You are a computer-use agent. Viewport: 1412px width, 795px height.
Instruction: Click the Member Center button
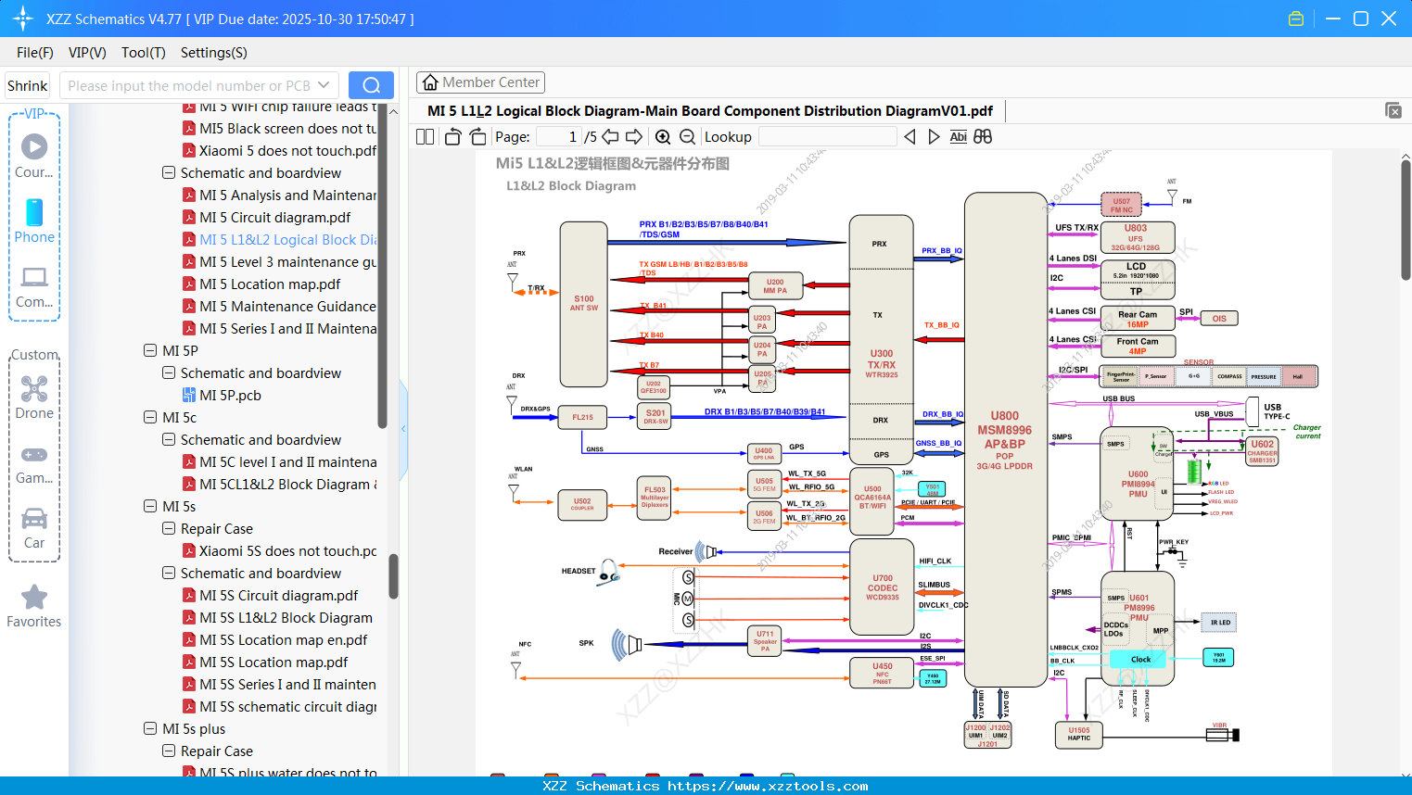coord(480,82)
